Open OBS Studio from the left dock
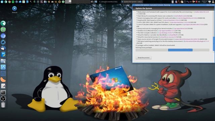The width and height of the screenshot is (215, 121). [3, 98]
